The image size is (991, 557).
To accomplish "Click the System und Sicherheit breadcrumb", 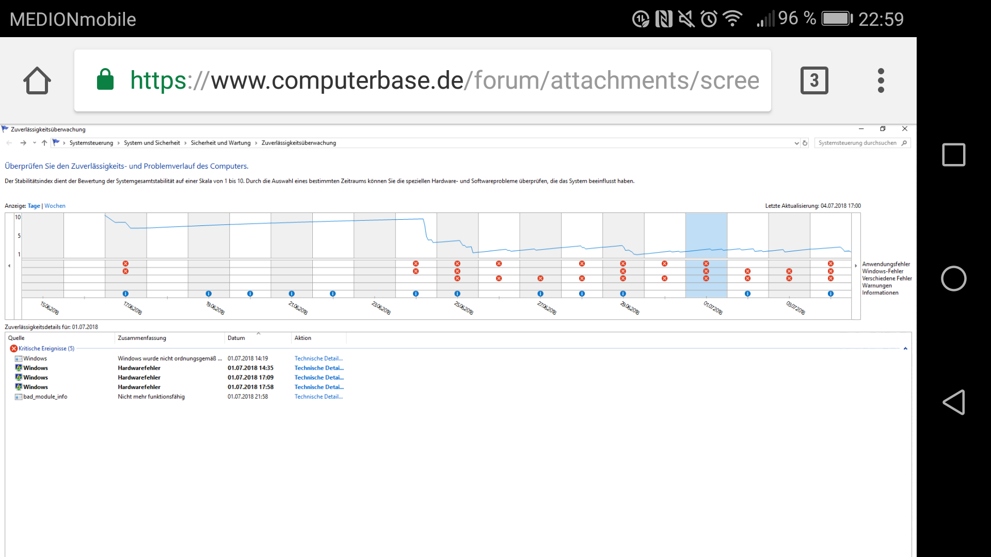I will pyautogui.click(x=152, y=143).
